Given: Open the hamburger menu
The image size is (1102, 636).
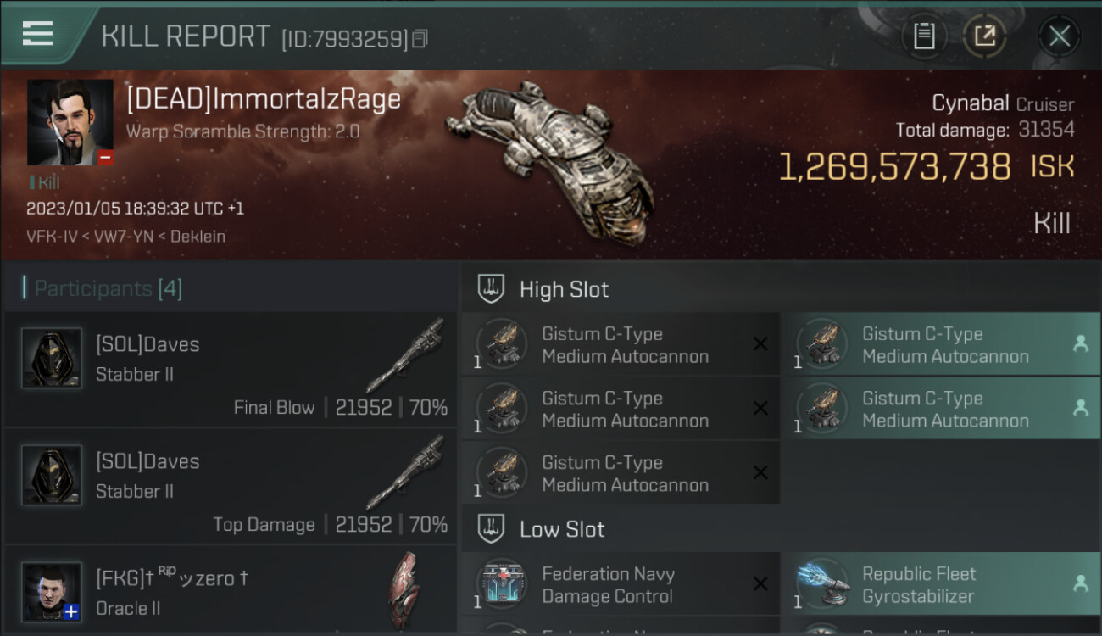Looking at the screenshot, I should (37, 34).
